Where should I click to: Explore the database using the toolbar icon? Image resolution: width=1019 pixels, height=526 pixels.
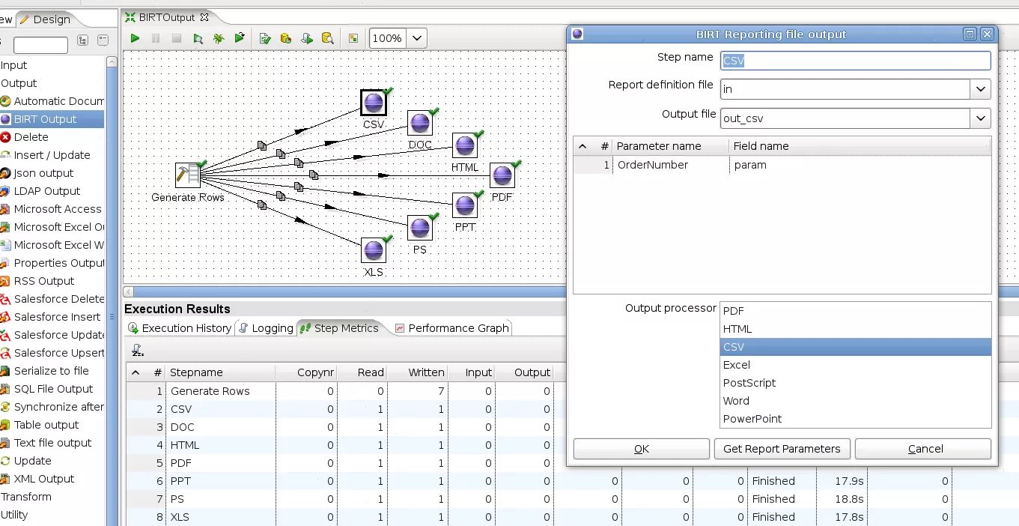[327, 38]
